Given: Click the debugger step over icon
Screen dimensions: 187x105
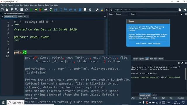Looking at the screenshot, I should [x=60, y=10].
